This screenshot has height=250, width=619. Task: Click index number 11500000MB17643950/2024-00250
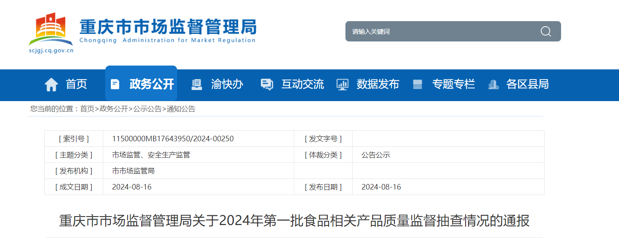(173, 139)
